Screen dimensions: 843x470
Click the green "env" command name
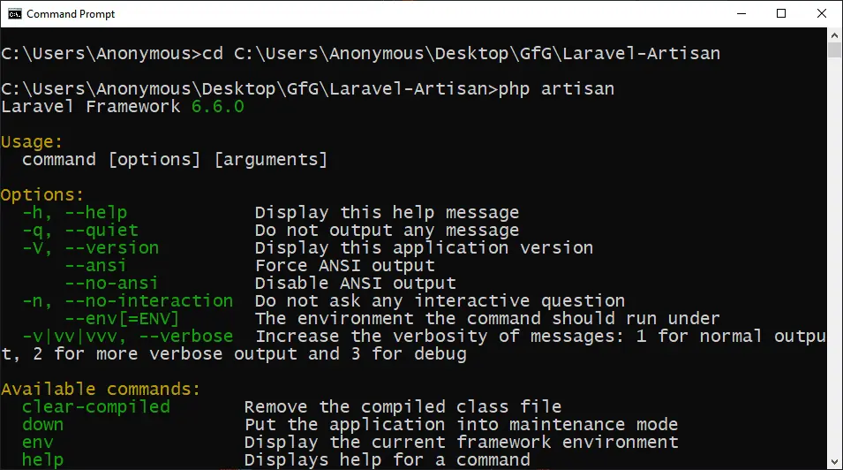(38, 442)
